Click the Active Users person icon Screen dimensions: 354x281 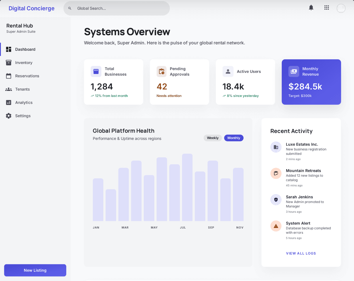[x=228, y=71]
